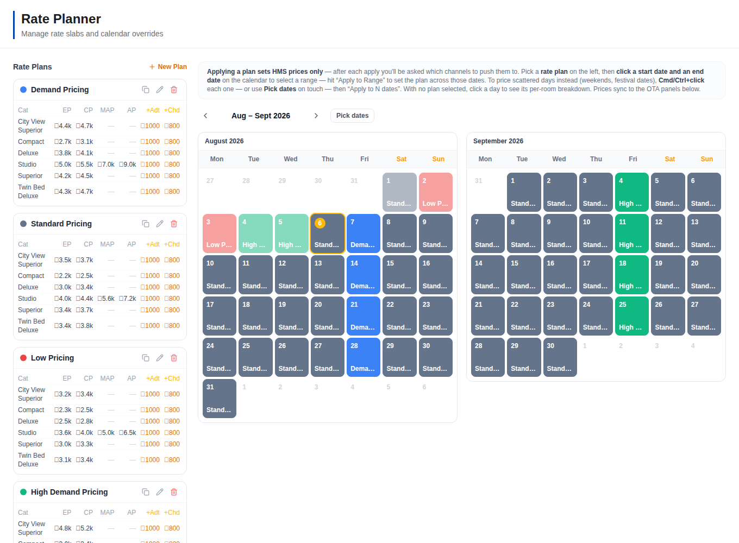Viewport: 739px width, 543px height.
Task: Delete the High Demand Pricing plan
Action: 174,492
